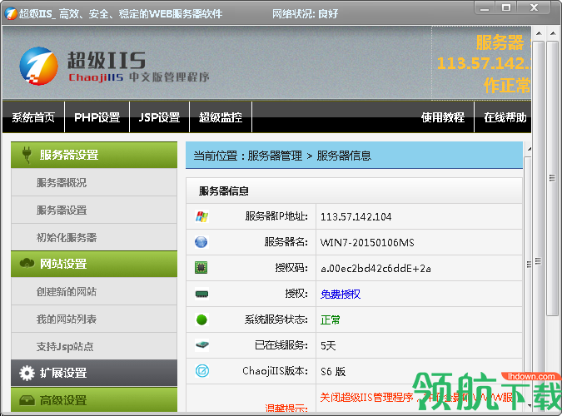Minimize the ChaojiIIS window
Viewport: 562px width, 416px height.
(x=485, y=7)
